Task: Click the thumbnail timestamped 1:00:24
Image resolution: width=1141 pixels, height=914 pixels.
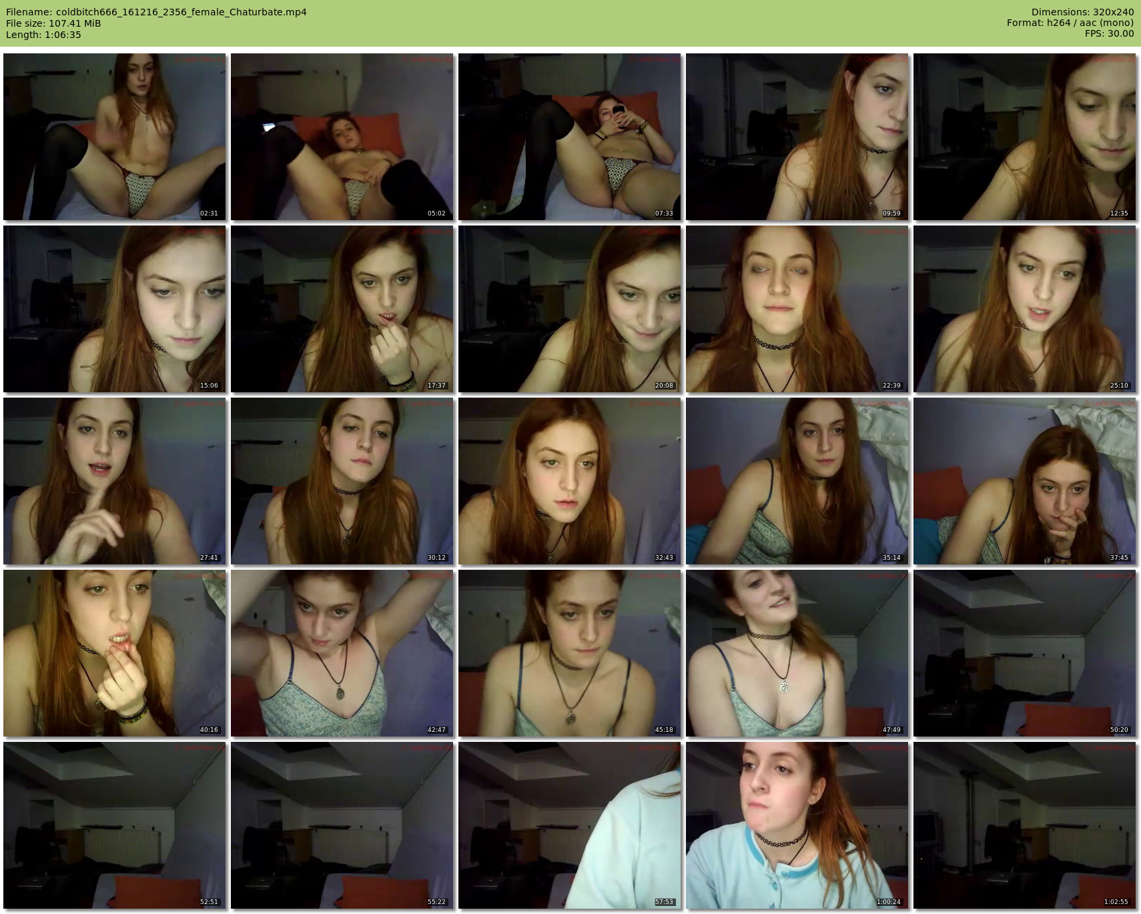Action: (x=797, y=825)
